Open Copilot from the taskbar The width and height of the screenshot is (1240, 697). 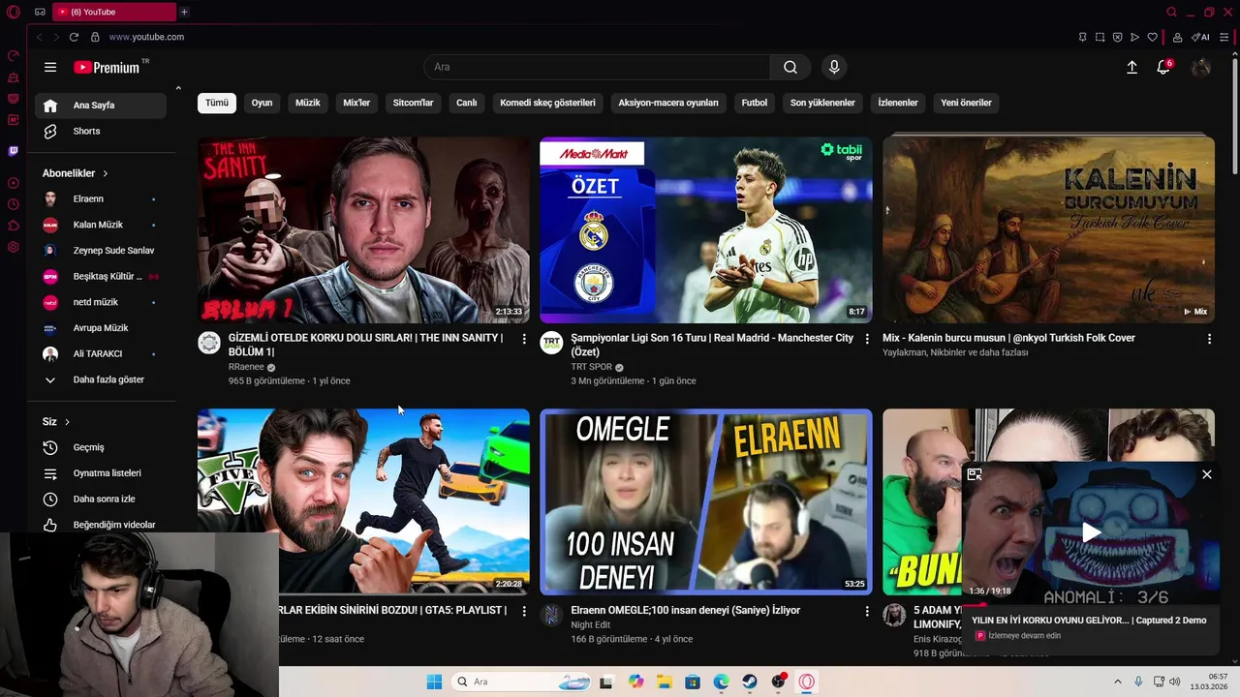point(635,682)
